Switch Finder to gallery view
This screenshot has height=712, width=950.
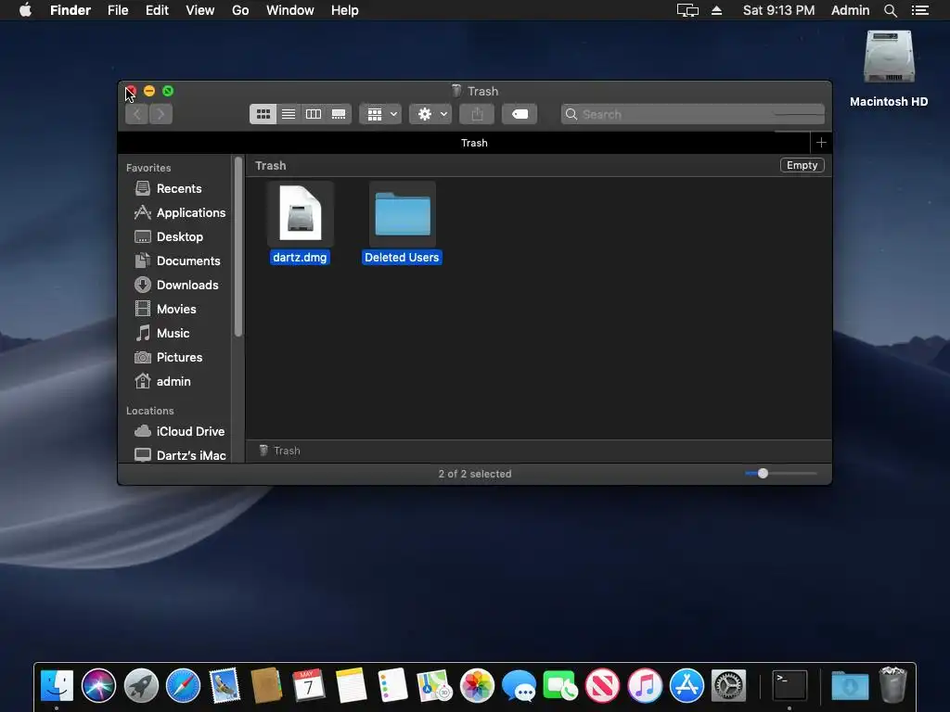(339, 114)
